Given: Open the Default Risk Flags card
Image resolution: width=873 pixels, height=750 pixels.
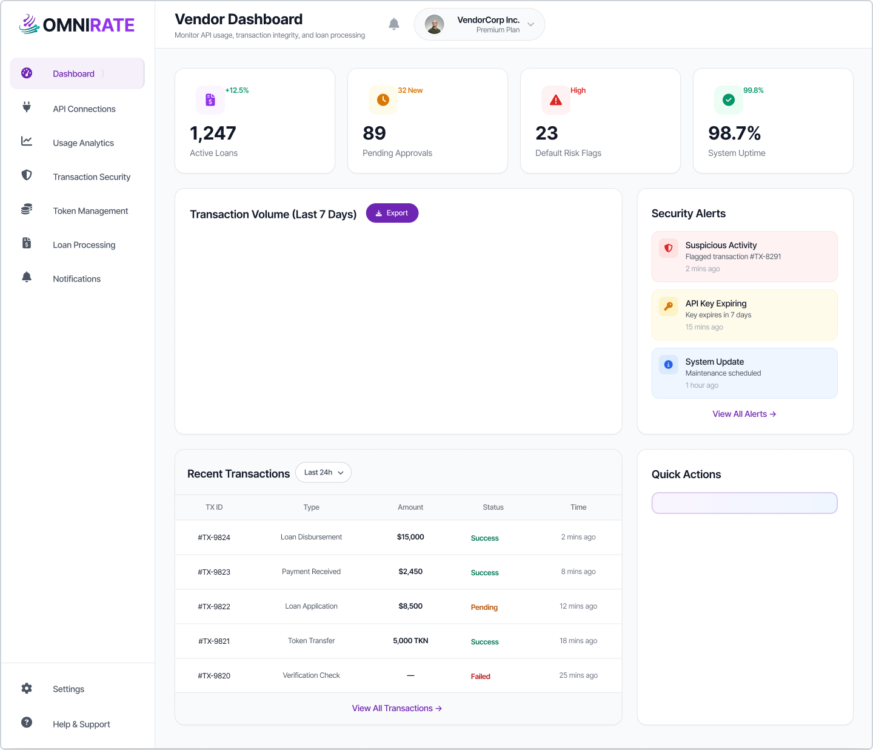Looking at the screenshot, I should [600, 121].
